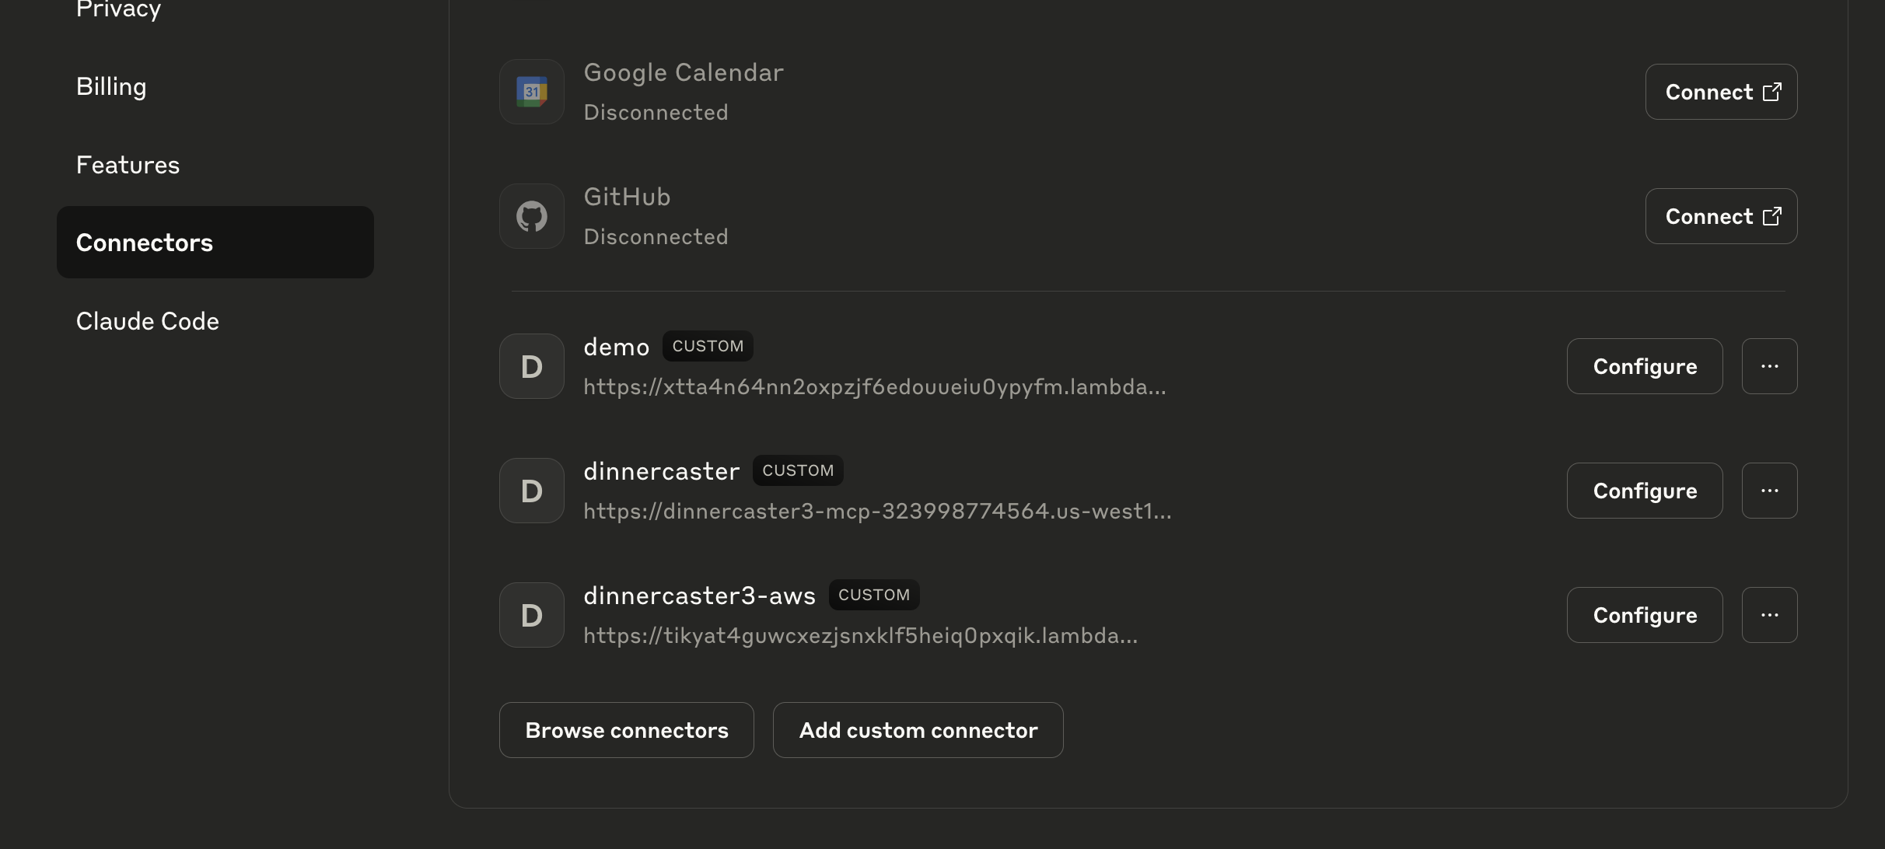The image size is (1885, 849).
Task: Open the three-dot menu for dinnercaster
Action: (x=1769, y=491)
